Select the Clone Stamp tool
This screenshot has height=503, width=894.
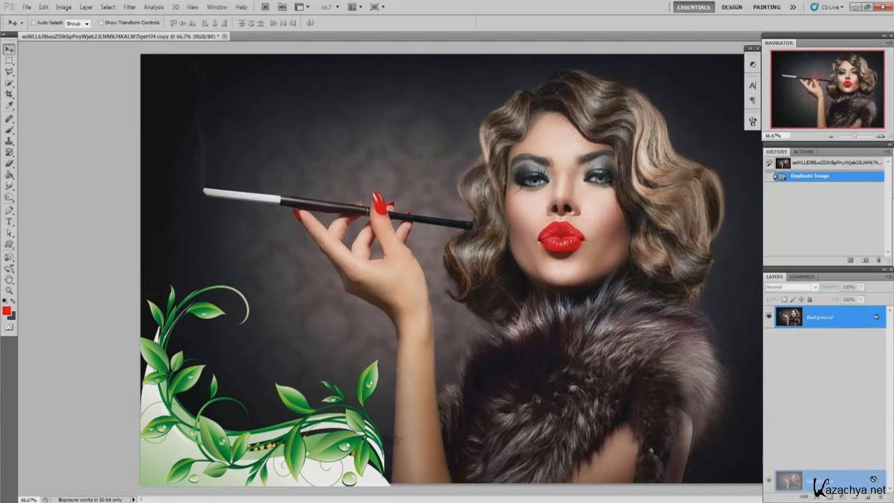pyautogui.click(x=9, y=140)
